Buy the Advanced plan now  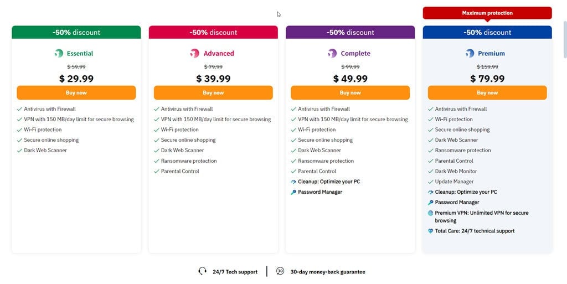coord(213,92)
